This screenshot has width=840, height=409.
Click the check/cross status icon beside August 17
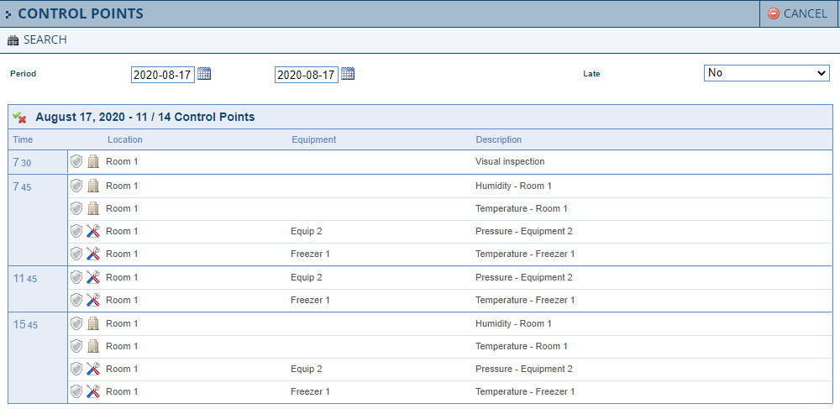19,118
